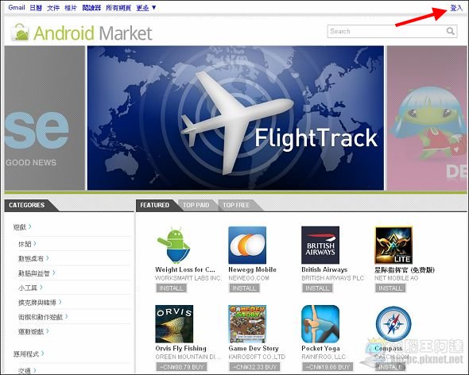Click the search magnifier icon
The image size is (469, 375).
pos(451,31)
